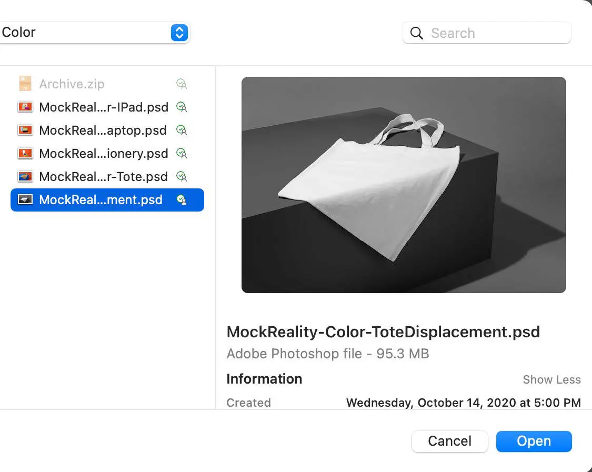Toggle the badge beside MockReal...r-Tote.psd
592x472 pixels.
182,176
